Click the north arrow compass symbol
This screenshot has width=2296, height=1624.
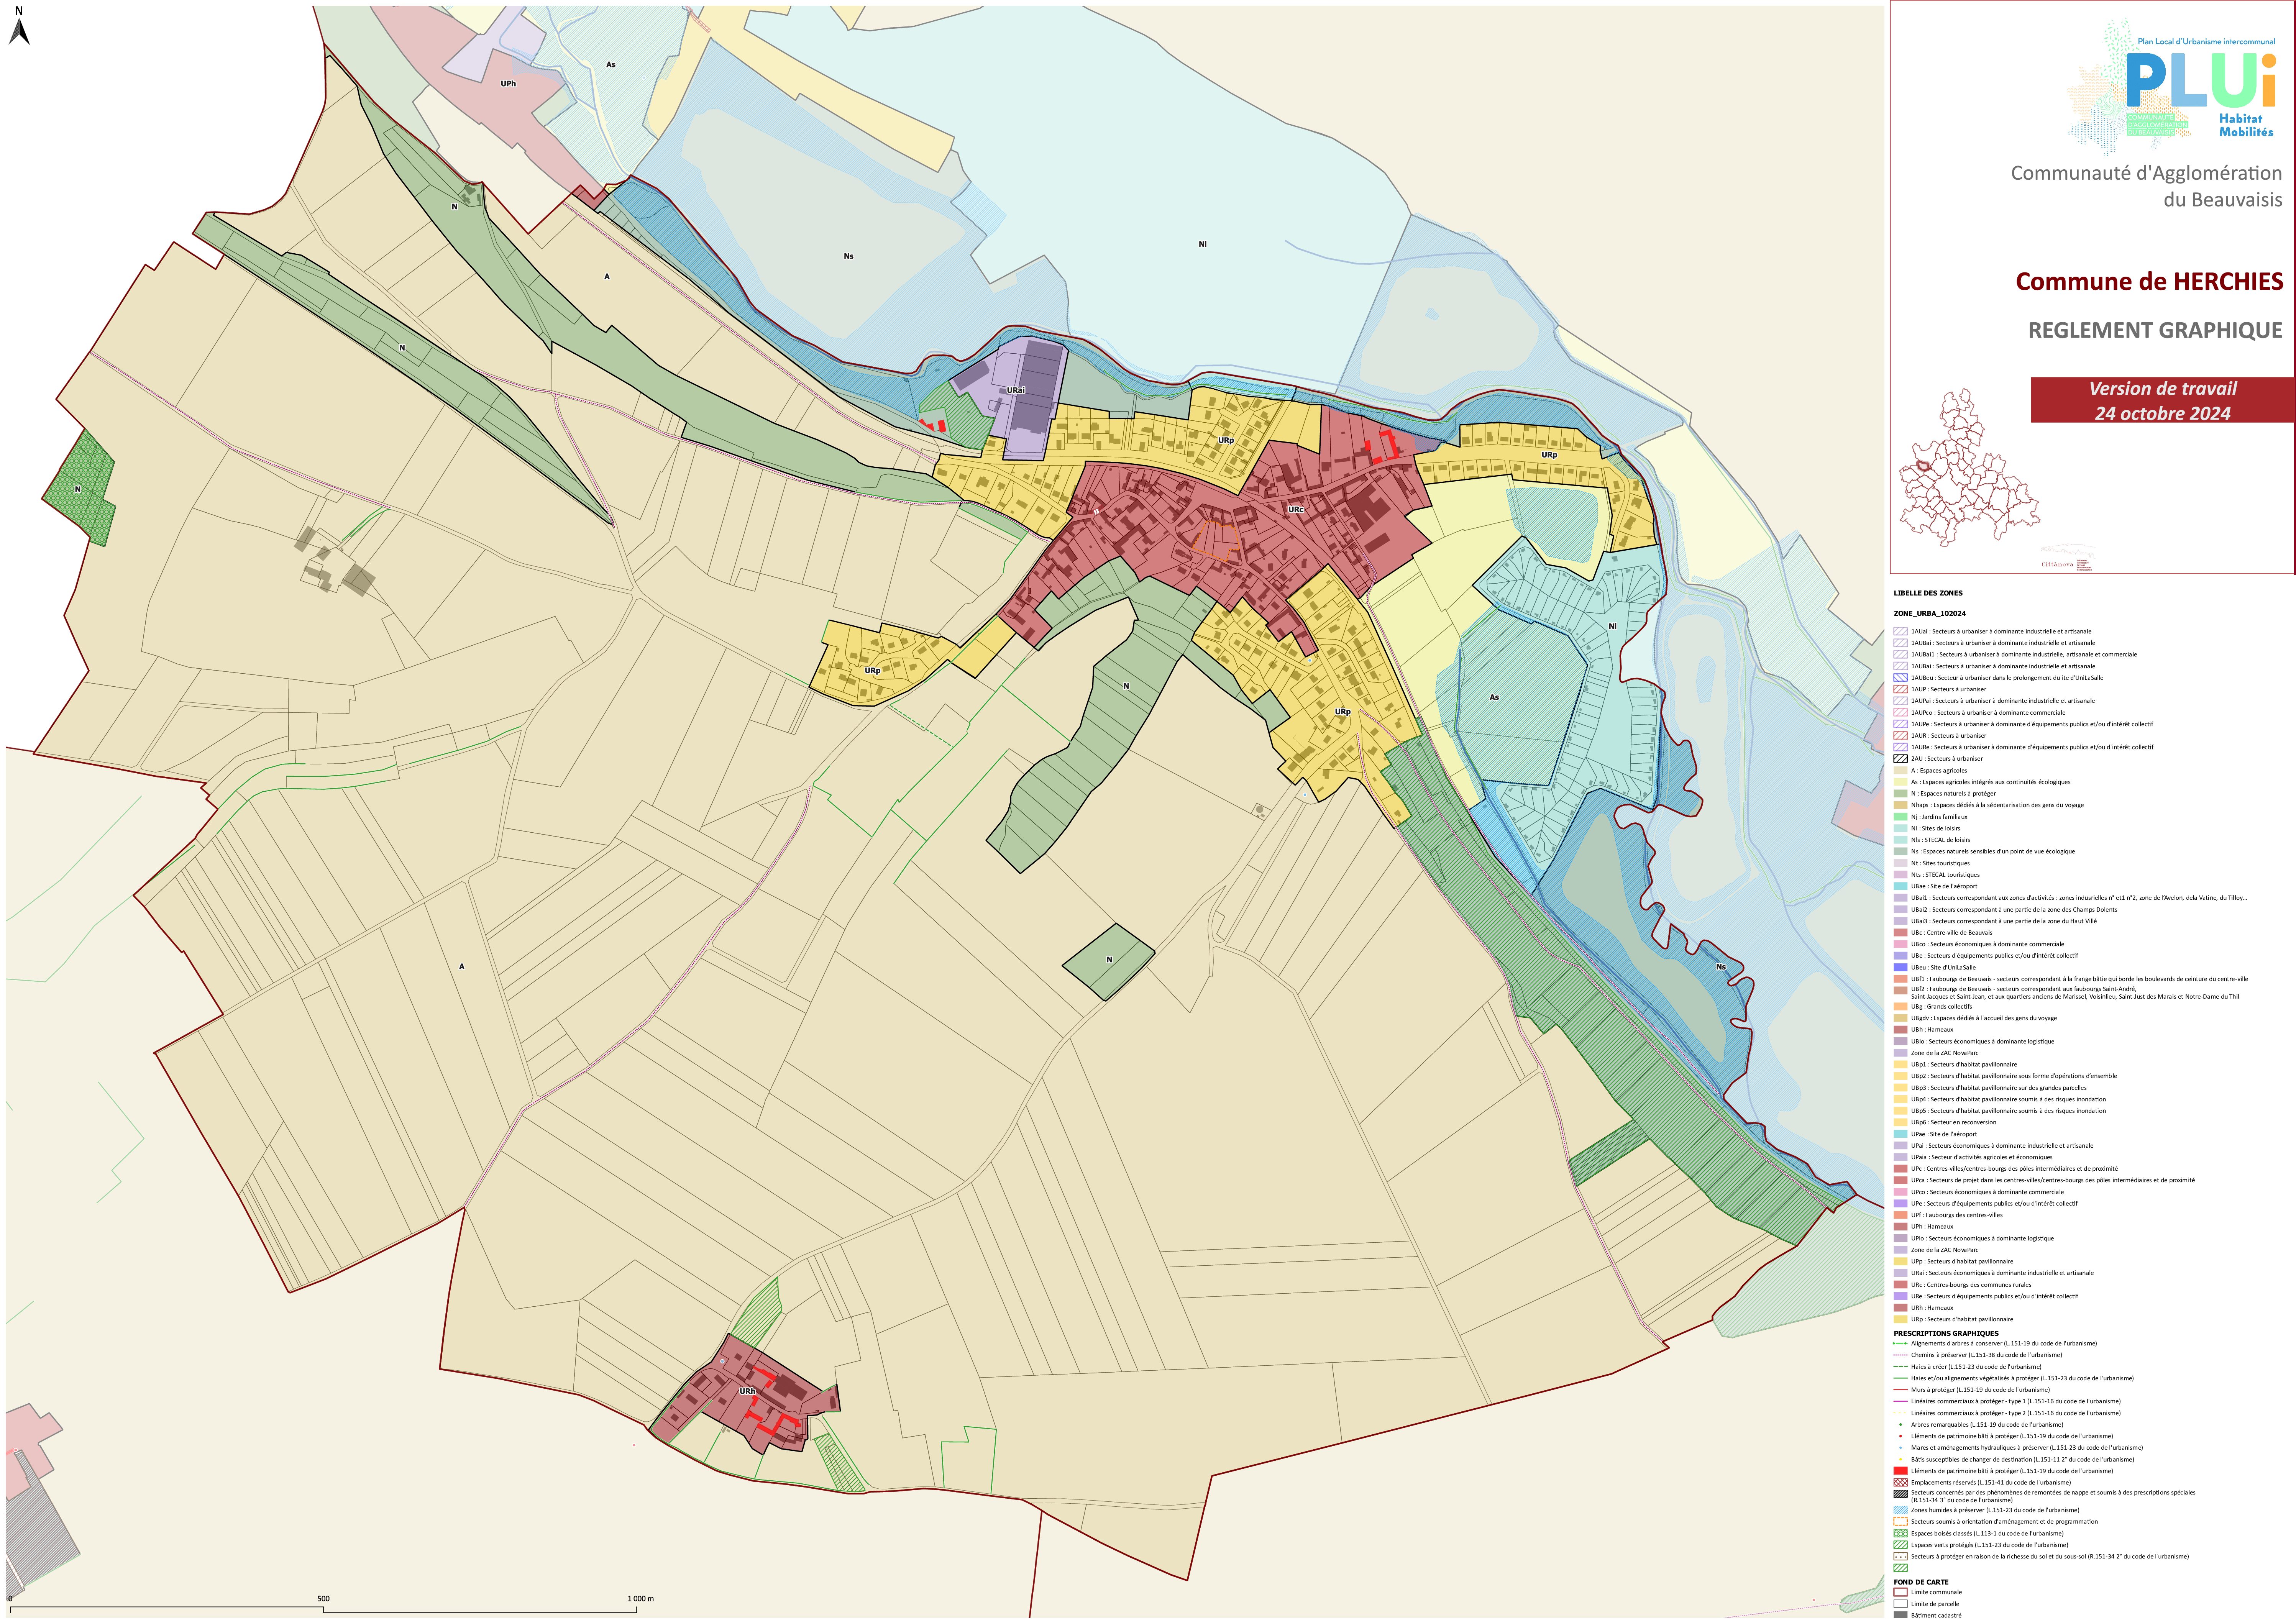click(x=19, y=27)
